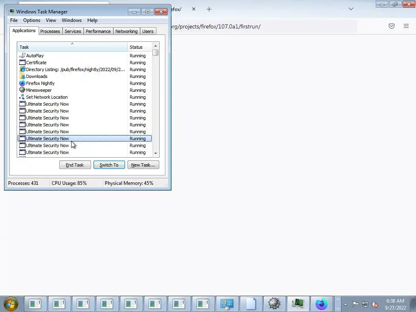This screenshot has height=312, width=416.
Task: Click the CPU Usage: 85% status entry
Action: [69, 183]
